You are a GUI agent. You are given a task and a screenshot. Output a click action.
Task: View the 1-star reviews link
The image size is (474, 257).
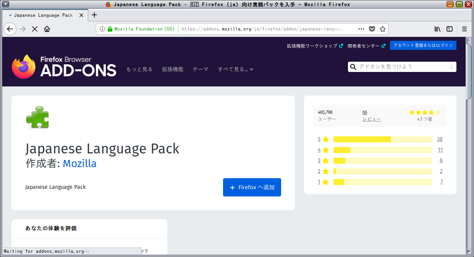click(319, 182)
